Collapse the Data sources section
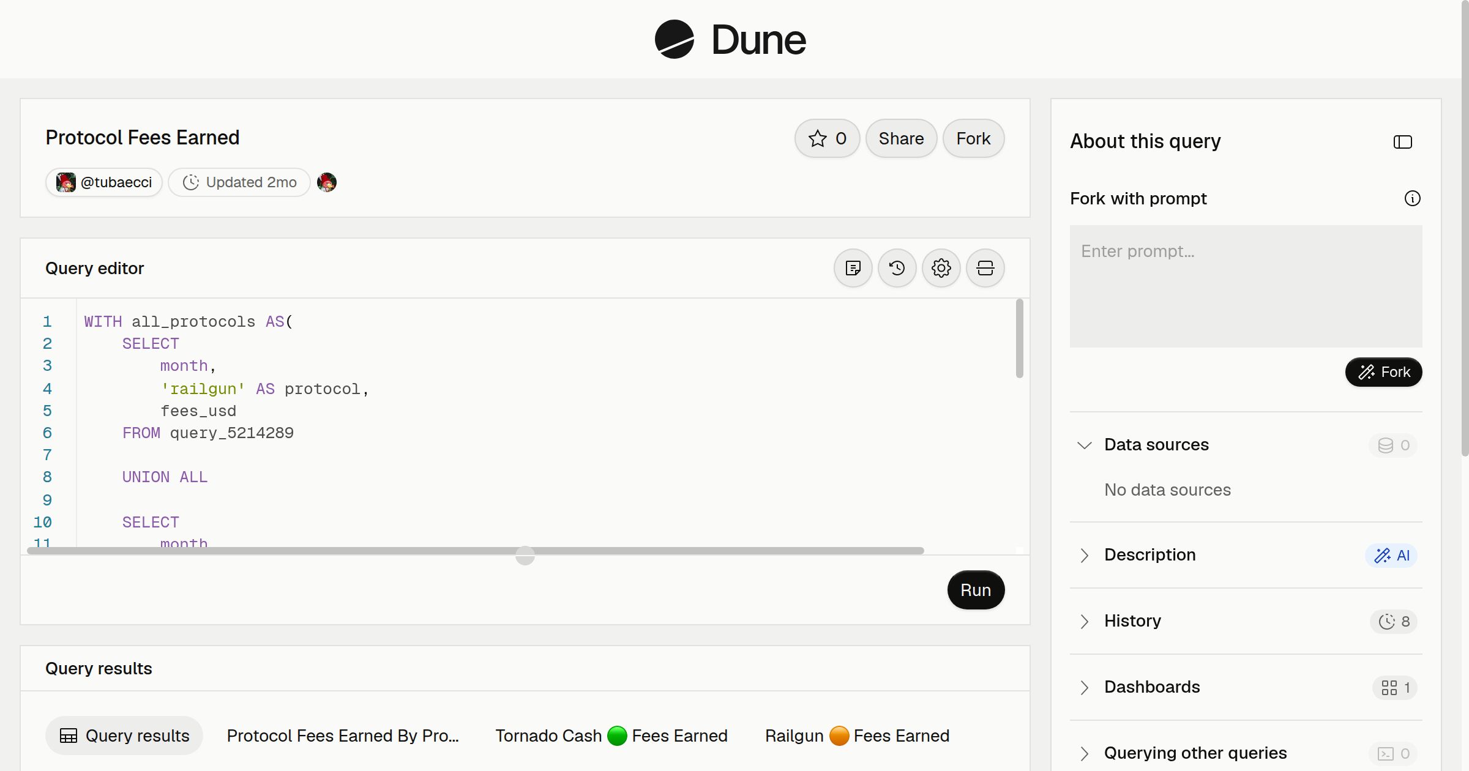The width and height of the screenshot is (1469, 771). point(1085,445)
